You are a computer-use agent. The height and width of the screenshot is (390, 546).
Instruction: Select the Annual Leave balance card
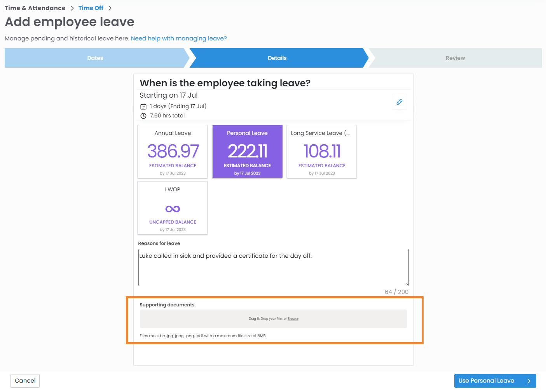pyautogui.click(x=173, y=152)
